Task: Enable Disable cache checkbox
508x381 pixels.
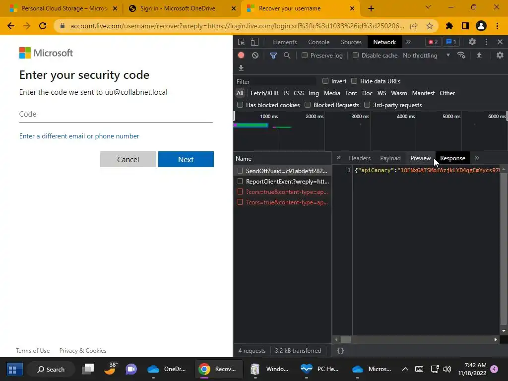Action: [x=356, y=56]
